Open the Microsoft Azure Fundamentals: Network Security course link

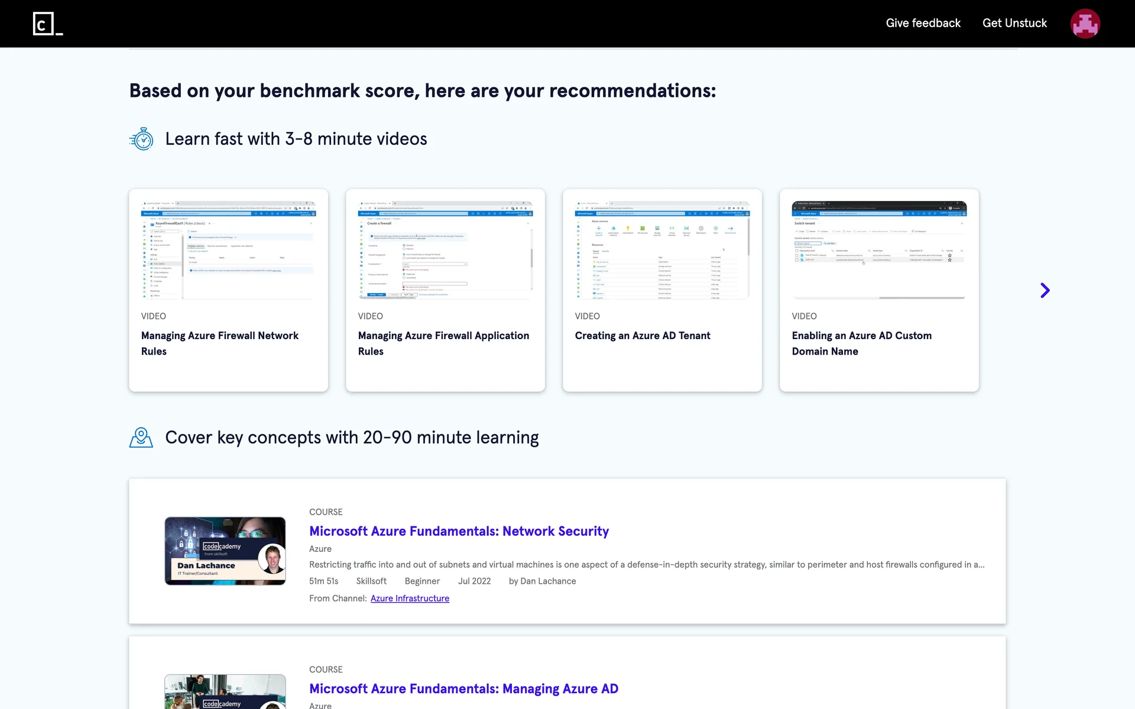(459, 531)
